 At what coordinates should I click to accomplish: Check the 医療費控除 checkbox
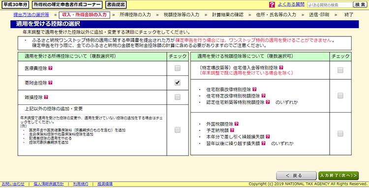(x=178, y=68)
